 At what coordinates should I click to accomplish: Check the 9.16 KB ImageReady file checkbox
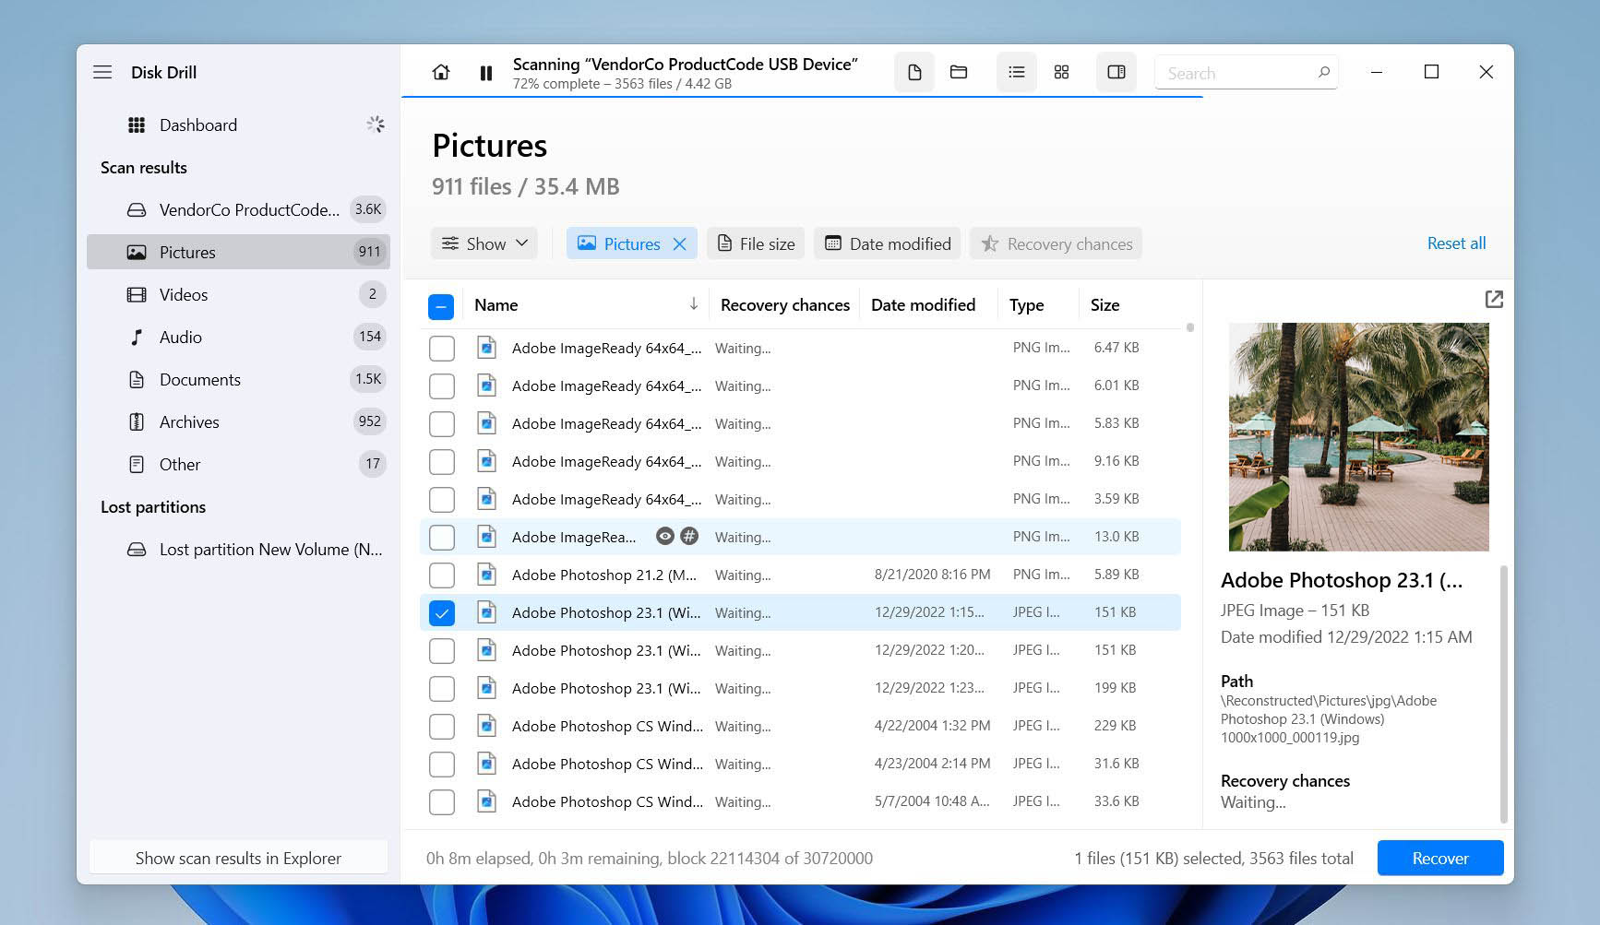tap(442, 462)
